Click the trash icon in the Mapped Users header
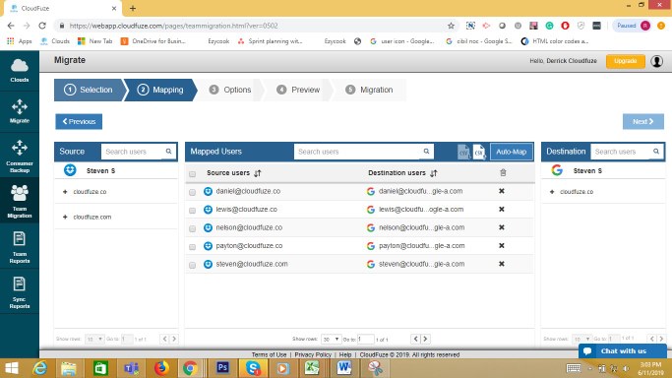This screenshot has height=378, width=672. (503, 172)
